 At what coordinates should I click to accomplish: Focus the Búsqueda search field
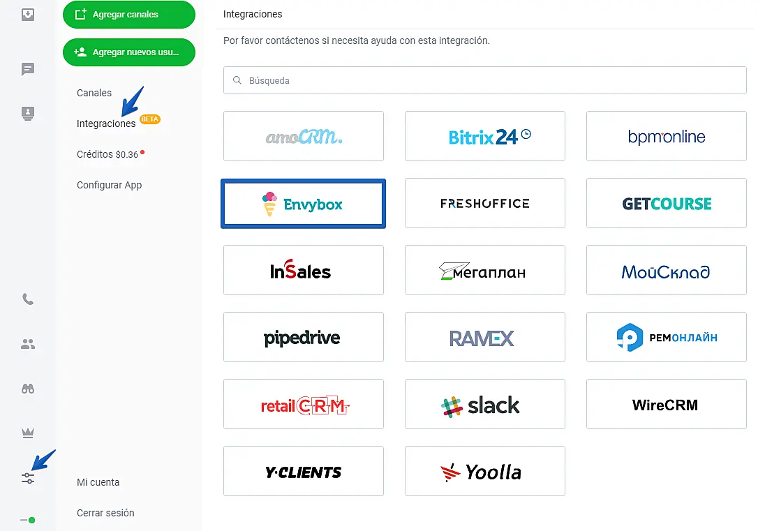tap(485, 80)
